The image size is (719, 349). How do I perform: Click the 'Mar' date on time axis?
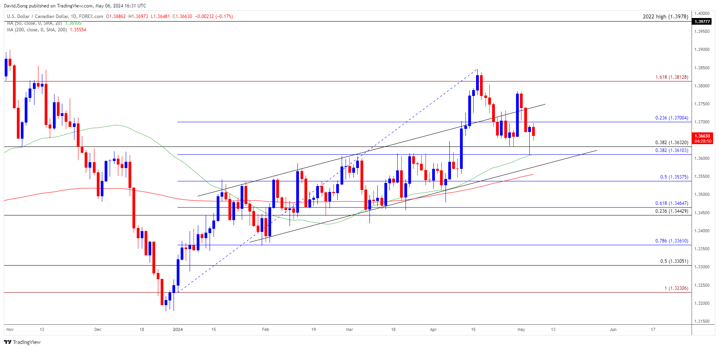[350, 329]
